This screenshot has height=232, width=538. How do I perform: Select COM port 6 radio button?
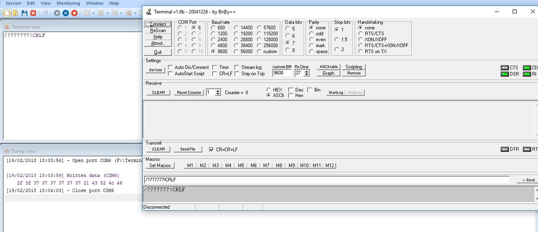click(194, 28)
